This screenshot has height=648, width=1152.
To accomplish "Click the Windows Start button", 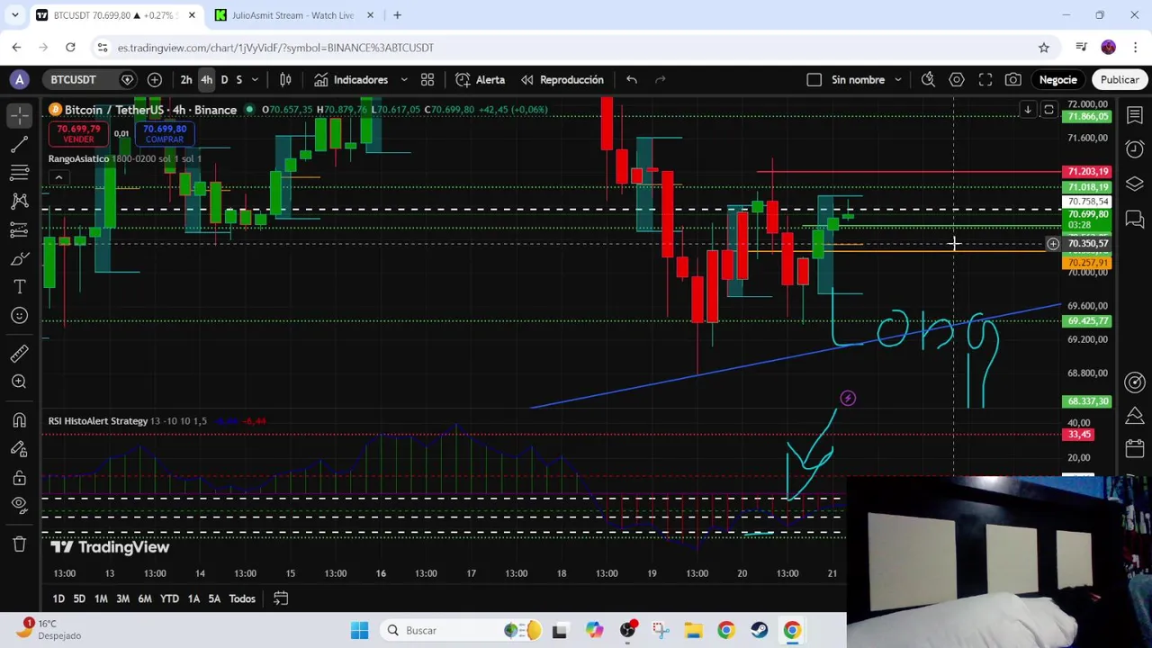I will coord(359,630).
